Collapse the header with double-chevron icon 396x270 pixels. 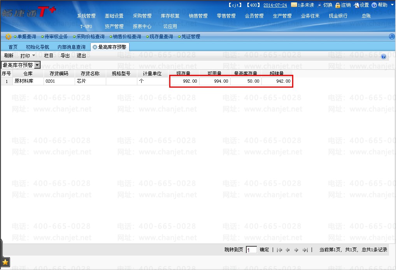392,37
